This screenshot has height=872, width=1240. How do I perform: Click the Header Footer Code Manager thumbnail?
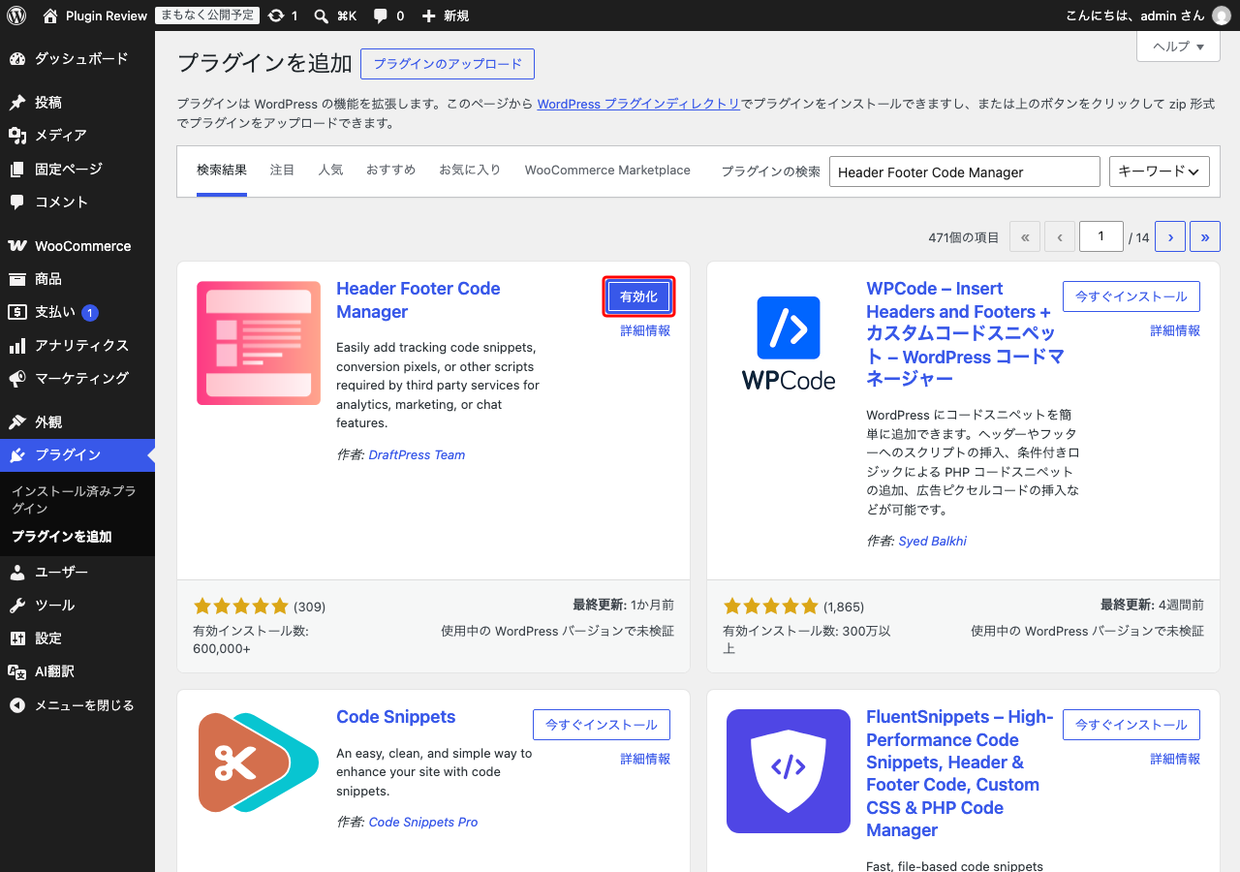pyautogui.click(x=259, y=343)
